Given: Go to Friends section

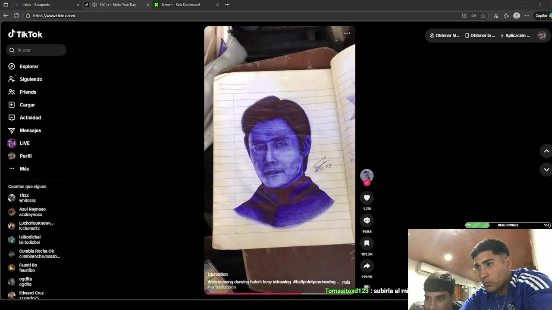Looking at the screenshot, I should pyautogui.click(x=22, y=92).
